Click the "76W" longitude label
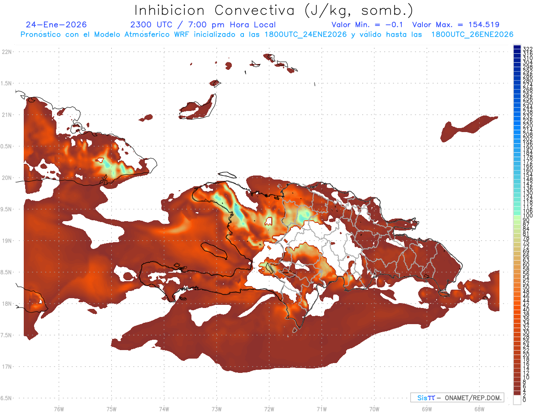538x415 pixels. click(x=59, y=409)
